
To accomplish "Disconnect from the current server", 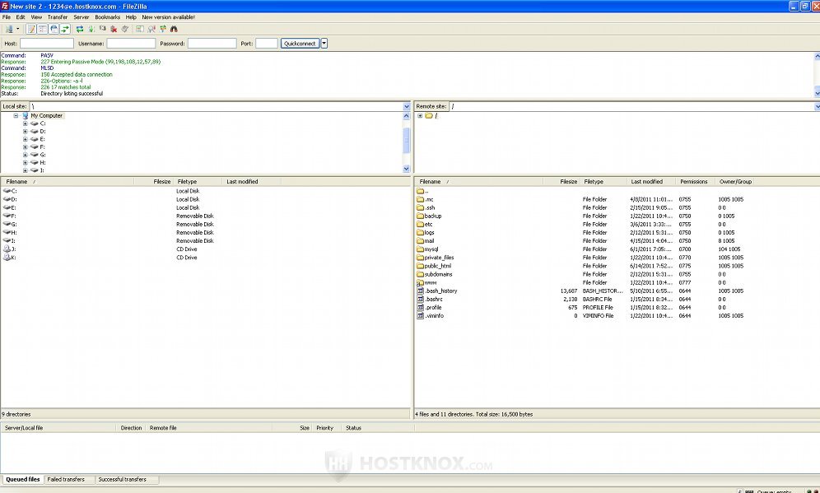I will [x=114, y=30].
